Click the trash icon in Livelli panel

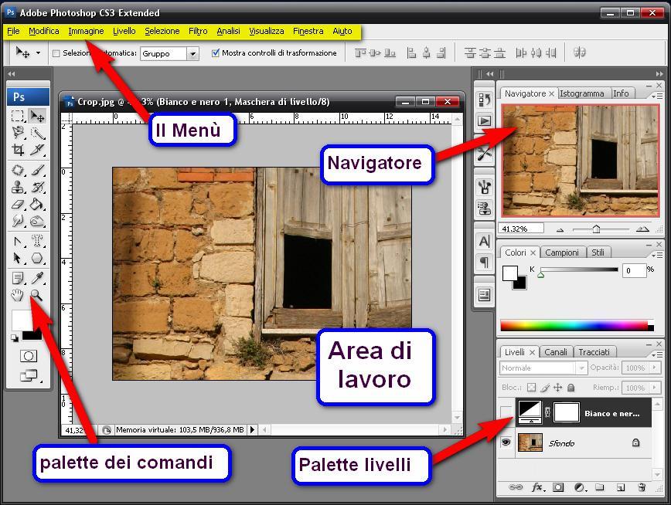[x=641, y=487]
